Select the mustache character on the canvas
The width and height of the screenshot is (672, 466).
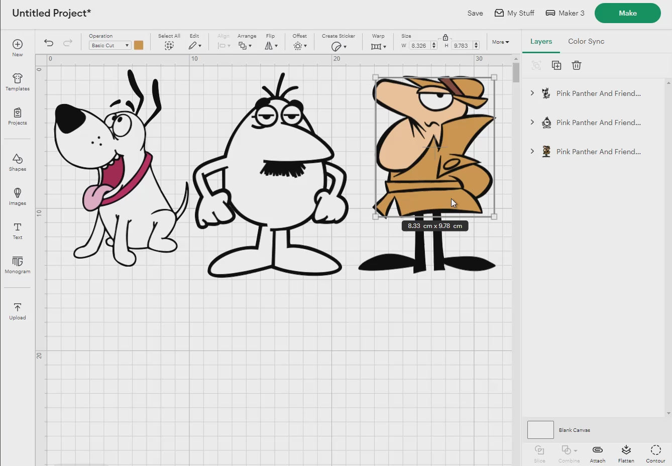click(x=270, y=176)
